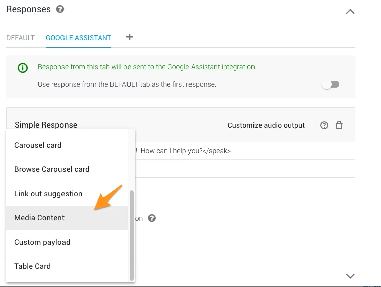Pick Link out suggestion from list

(48, 194)
